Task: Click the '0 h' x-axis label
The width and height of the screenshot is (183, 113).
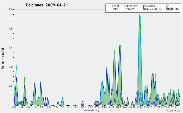Action: click(14, 107)
